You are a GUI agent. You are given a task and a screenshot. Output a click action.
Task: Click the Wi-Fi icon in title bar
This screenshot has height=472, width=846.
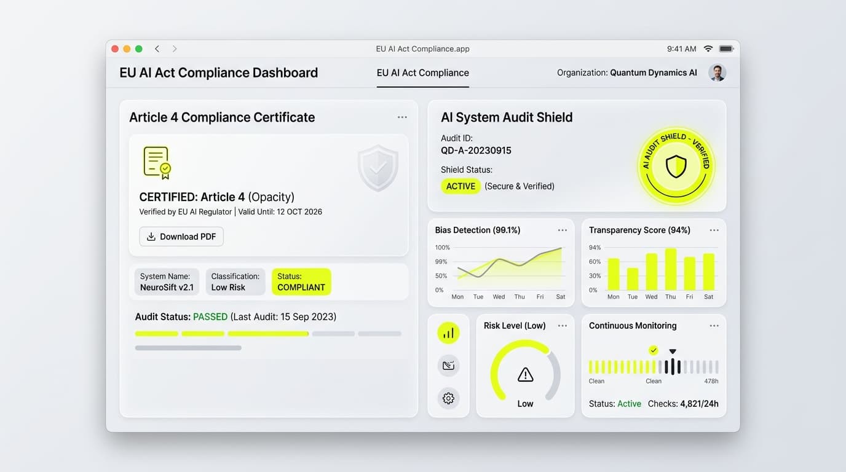coord(708,49)
